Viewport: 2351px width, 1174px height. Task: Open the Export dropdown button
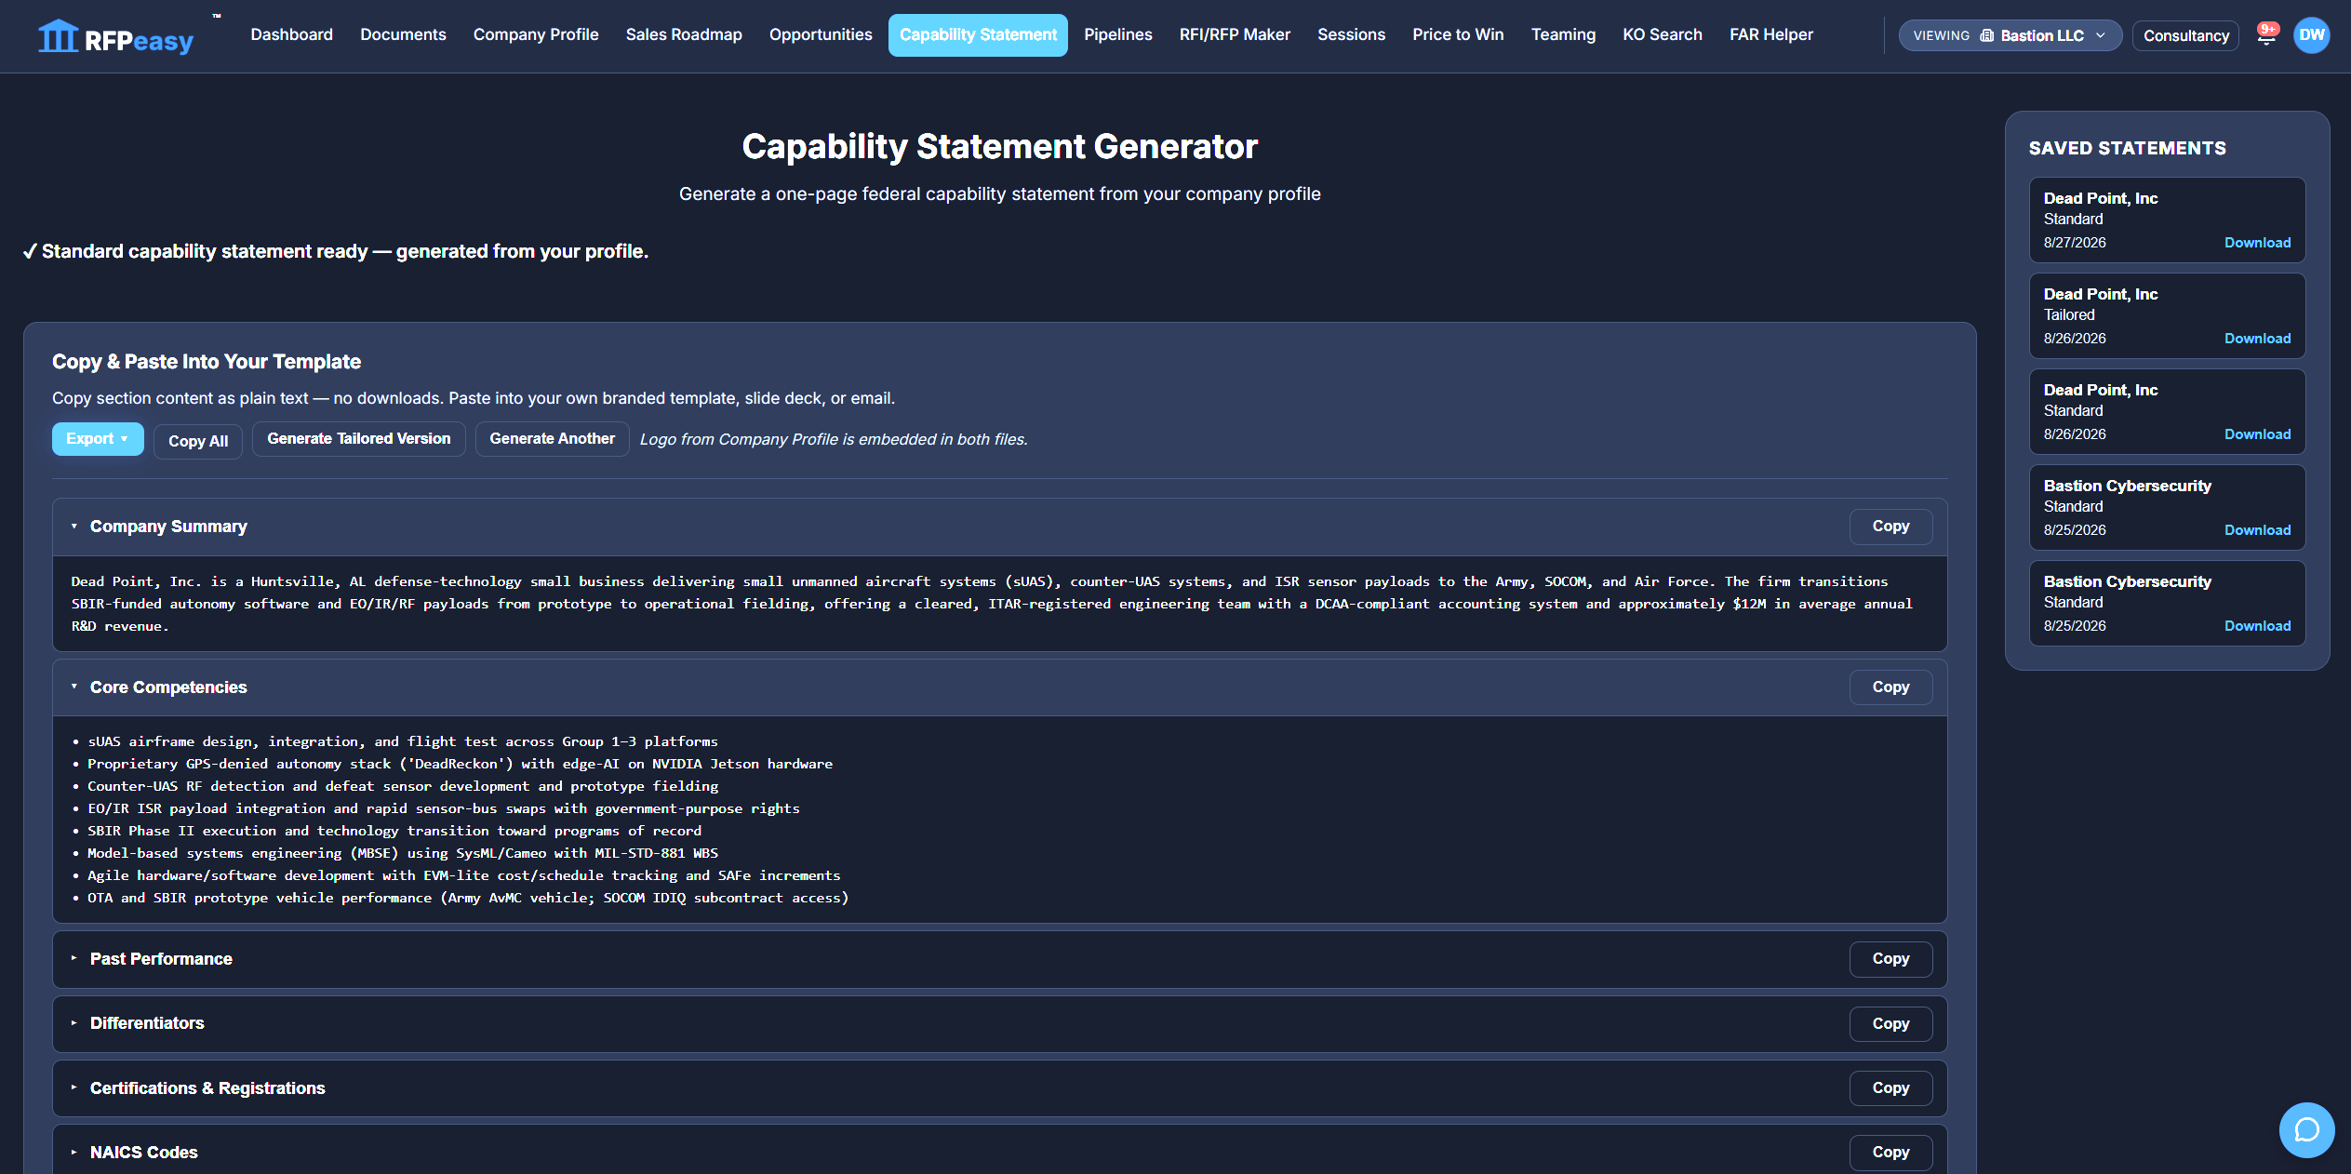(98, 439)
